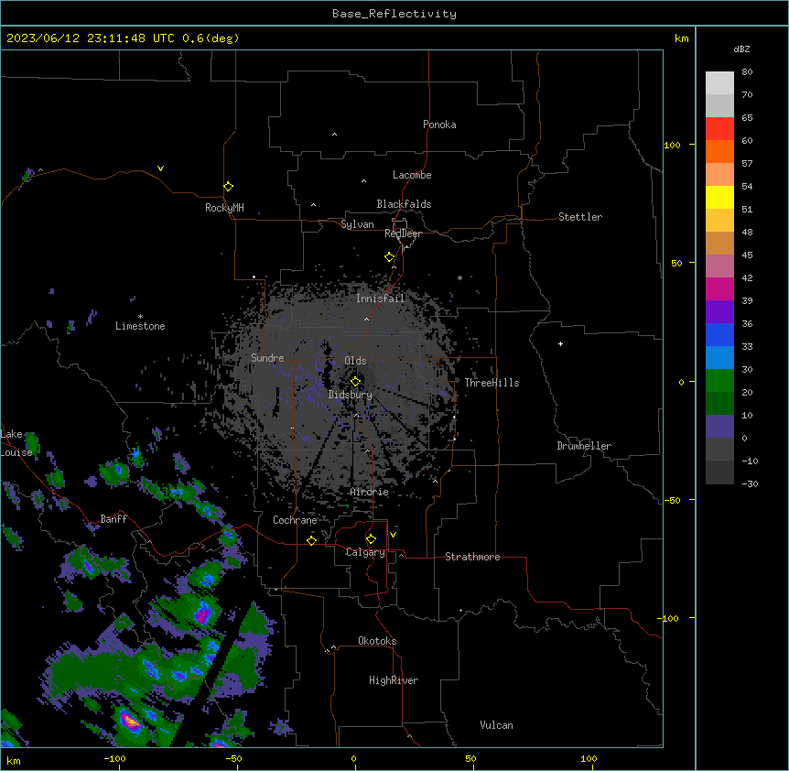Click the 80 value on dBZ legend

747,72
